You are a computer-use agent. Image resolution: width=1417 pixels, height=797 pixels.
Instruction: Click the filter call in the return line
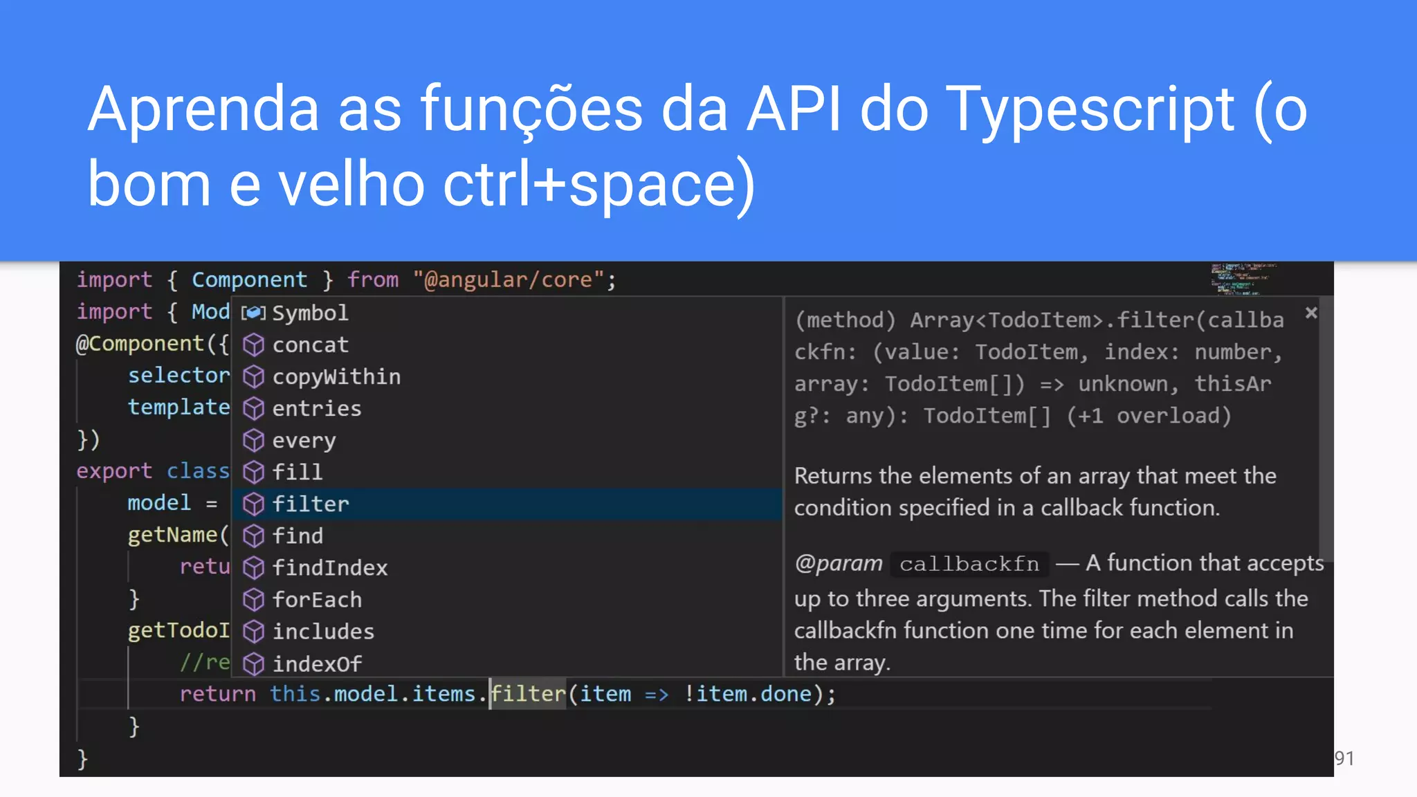529,693
